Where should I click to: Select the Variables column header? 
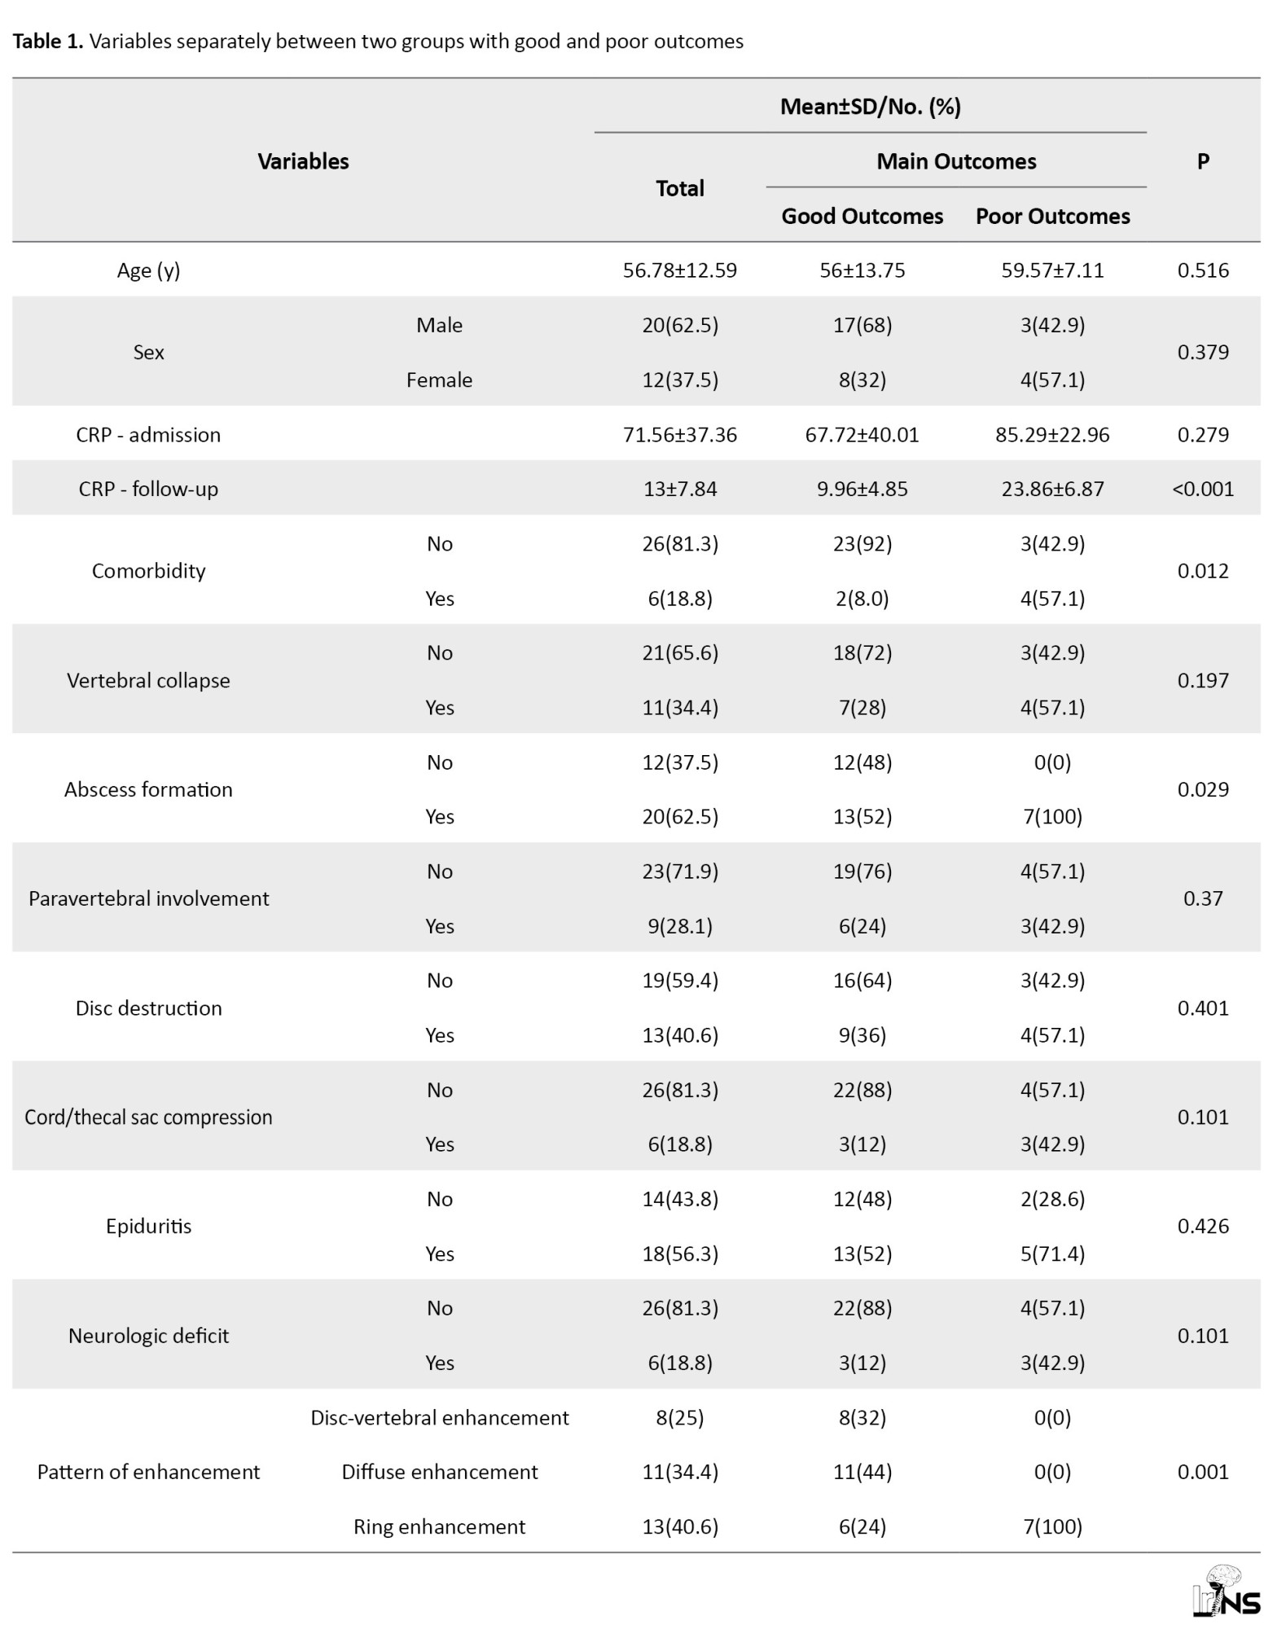[x=303, y=161]
